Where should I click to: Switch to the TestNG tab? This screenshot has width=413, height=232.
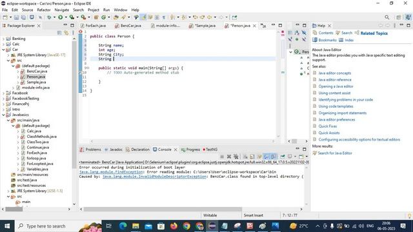[x=210, y=150]
